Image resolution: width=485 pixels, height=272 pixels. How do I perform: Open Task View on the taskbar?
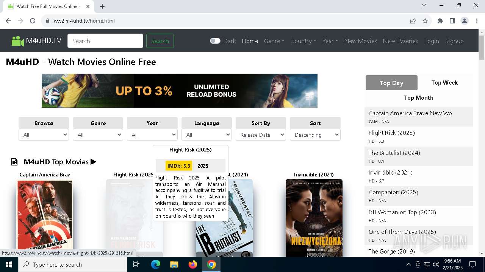(x=136, y=264)
